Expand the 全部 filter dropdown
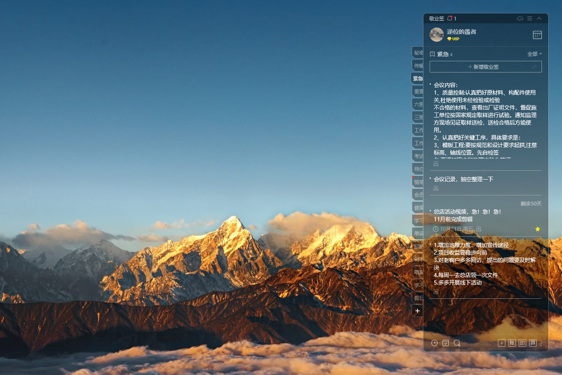 [535, 54]
